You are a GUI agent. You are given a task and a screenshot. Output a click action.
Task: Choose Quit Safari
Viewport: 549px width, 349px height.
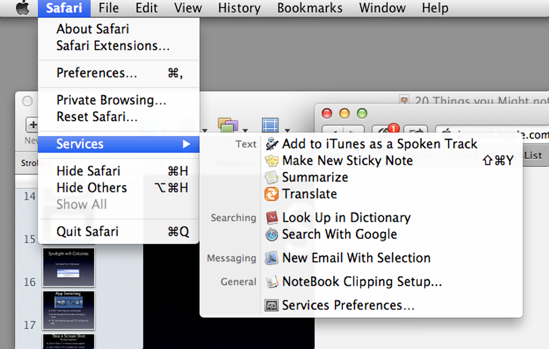[x=119, y=231]
